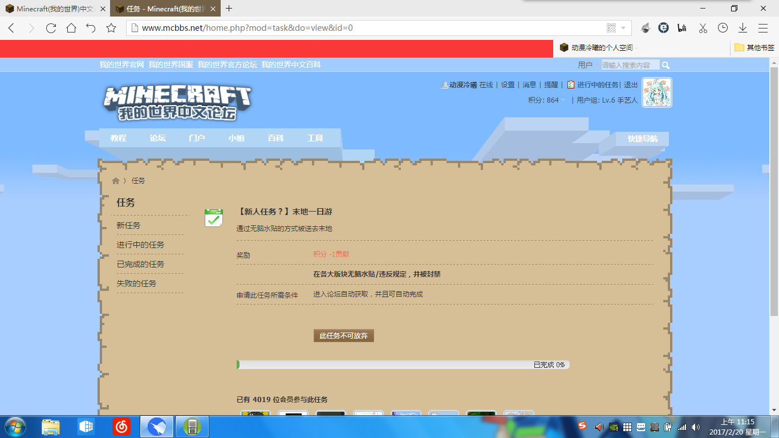Click the forum search magnifier icon
779x438 pixels.
coord(666,65)
